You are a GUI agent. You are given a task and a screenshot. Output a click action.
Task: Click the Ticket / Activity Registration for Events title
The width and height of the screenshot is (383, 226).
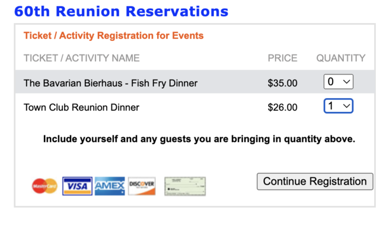point(114,35)
